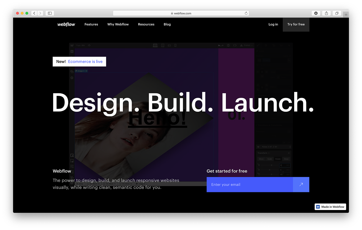The height and width of the screenshot is (230, 362).
Task: Open the Why Webflow menu
Action: (118, 24)
